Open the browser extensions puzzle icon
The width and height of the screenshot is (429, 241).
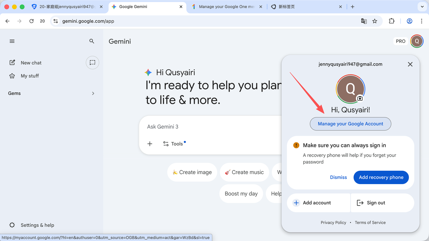391,21
